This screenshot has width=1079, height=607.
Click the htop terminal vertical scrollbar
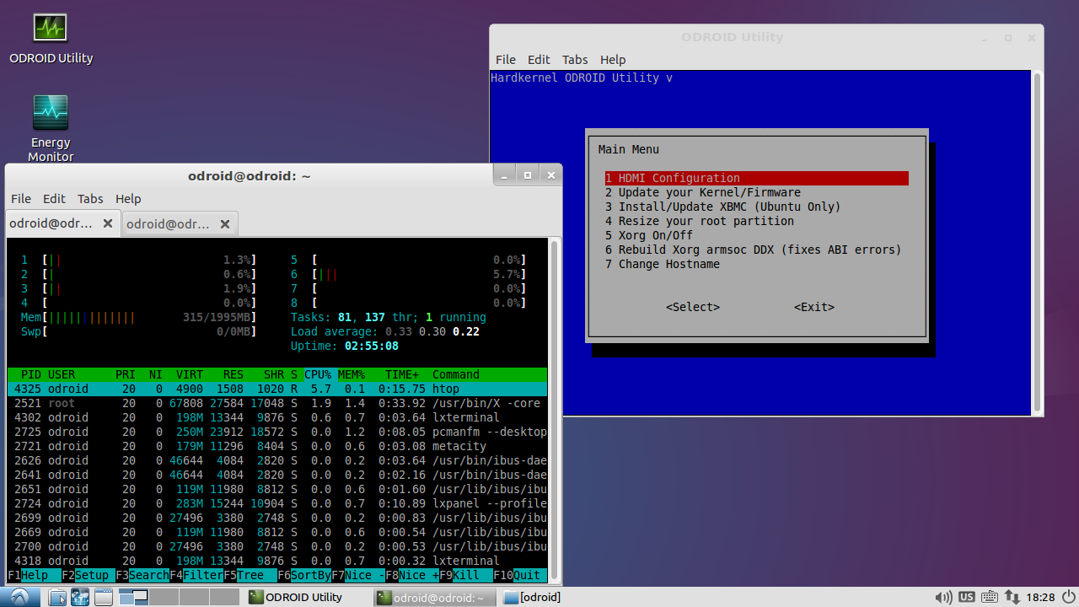coord(555,411)
